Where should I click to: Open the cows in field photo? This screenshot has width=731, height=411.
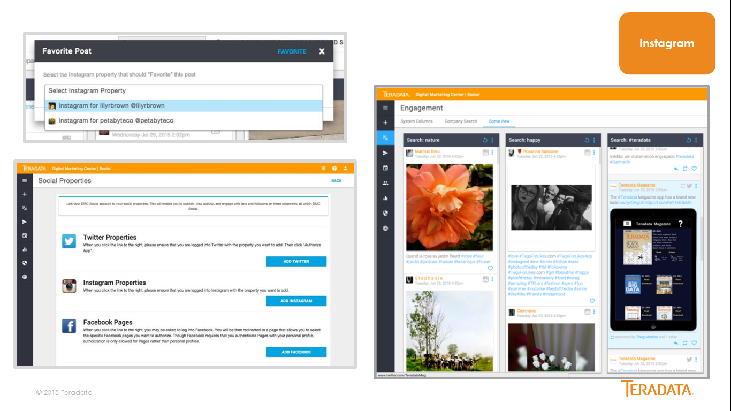tap(450, 331)
